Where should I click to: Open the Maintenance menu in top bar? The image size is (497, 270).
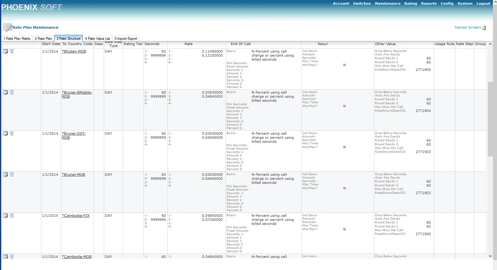(387, 3)
